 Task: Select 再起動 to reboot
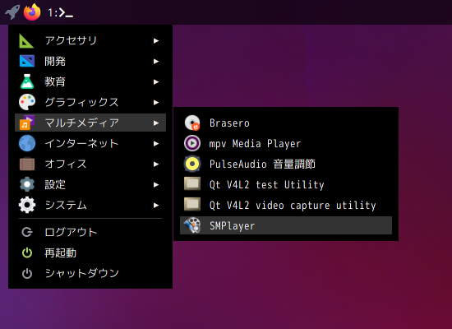click(x=90, y=253)
